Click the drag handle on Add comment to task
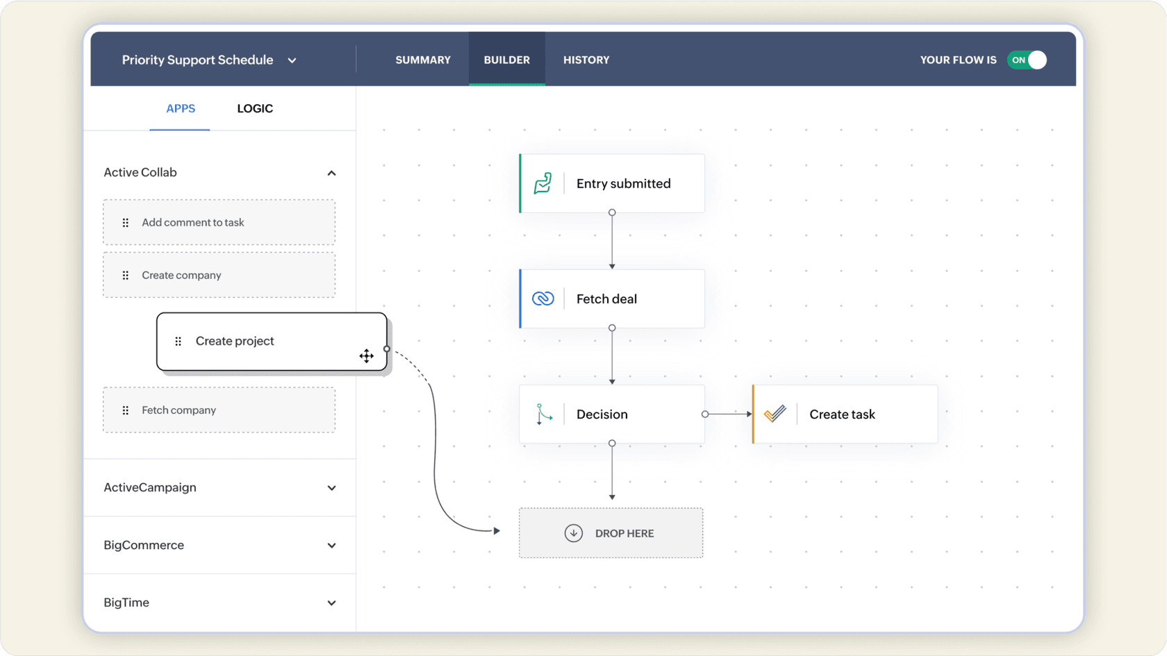 pos(126,222)
